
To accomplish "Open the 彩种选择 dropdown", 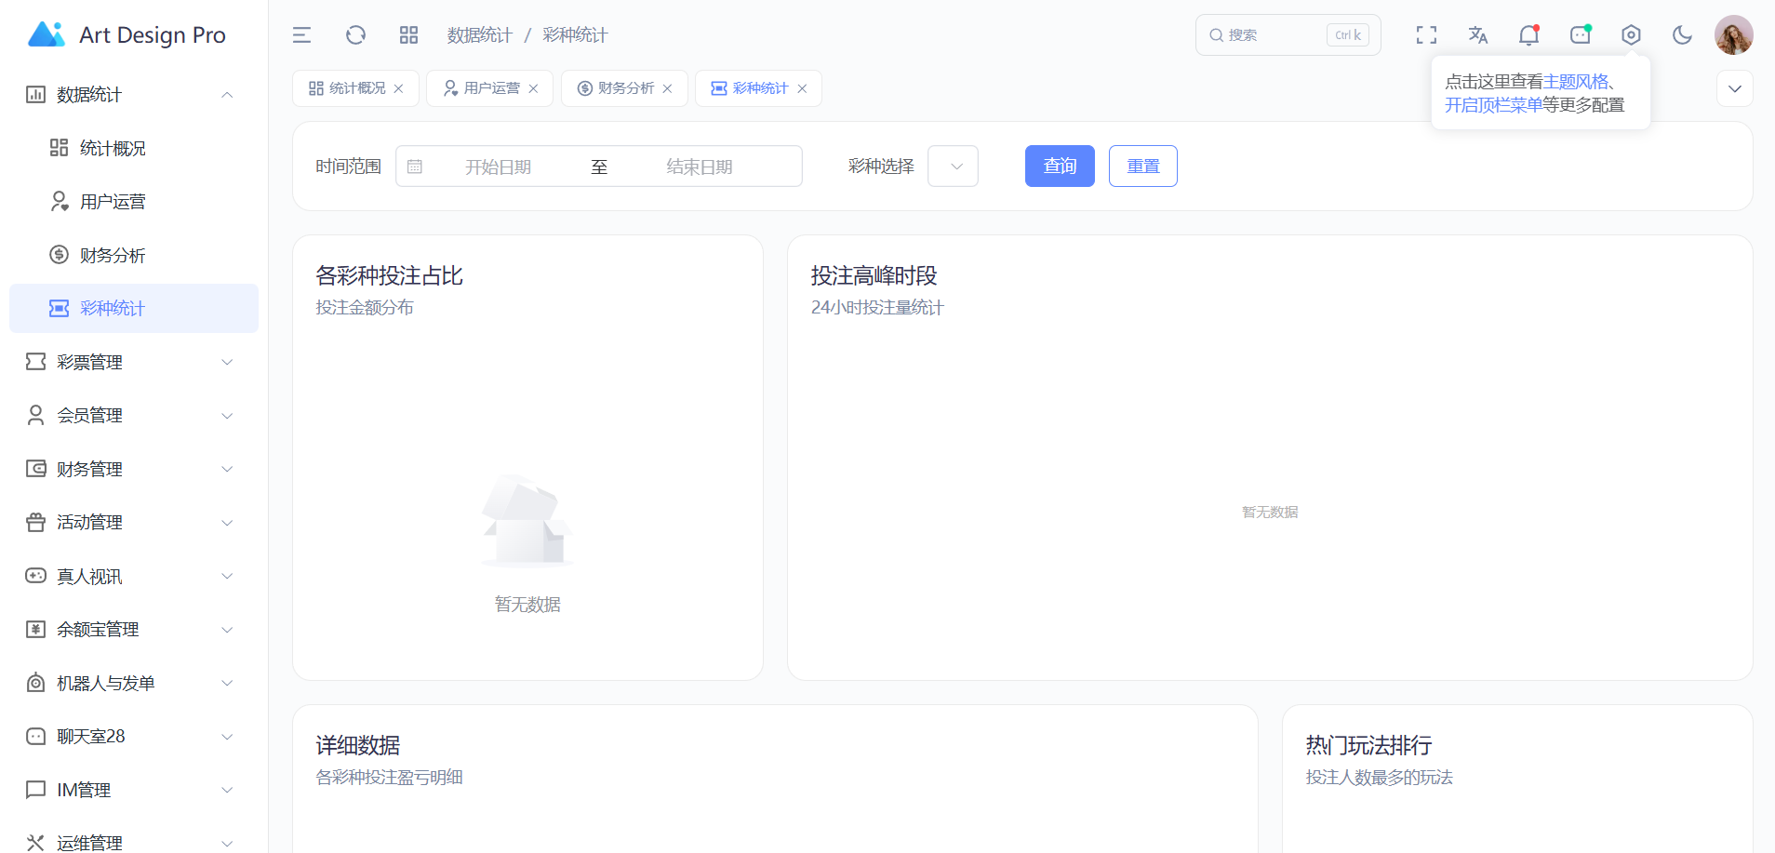I will [953, 167].
